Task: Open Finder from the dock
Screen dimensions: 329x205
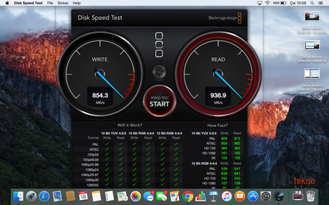Action: (18, 196)
